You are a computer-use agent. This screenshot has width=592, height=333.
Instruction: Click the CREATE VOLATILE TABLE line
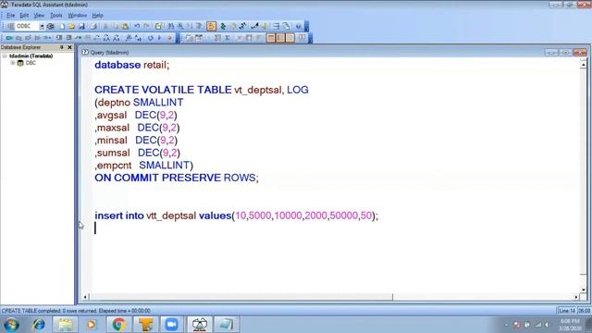pyautogui.click(x=202, y=90)
